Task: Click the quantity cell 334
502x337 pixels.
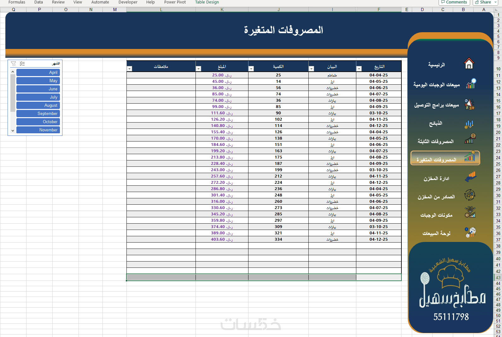Action: coord(278,239)
